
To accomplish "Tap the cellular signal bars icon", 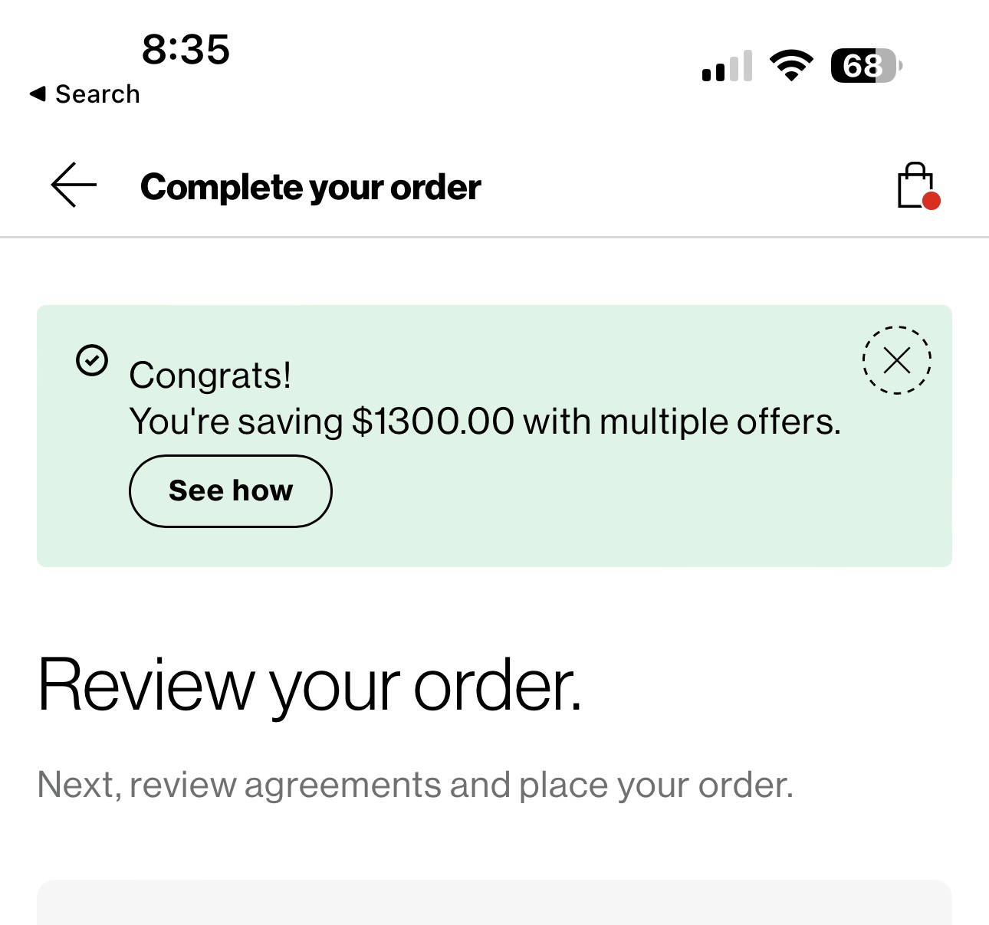I will click(x=727, y=67).
